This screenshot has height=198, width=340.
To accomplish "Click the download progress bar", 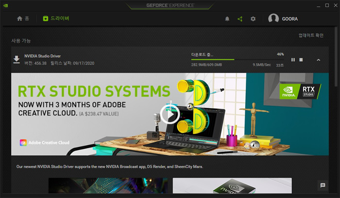I will pyautogui.click(x=237, y=59).
